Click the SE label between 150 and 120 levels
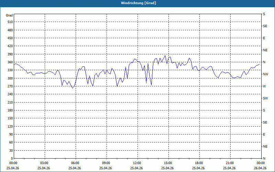The image size is (275, 172). (x=265, y=122)
